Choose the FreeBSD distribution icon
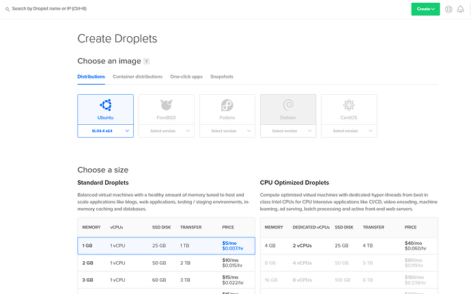This screenshot has height=294, width=471. point(167,105)
